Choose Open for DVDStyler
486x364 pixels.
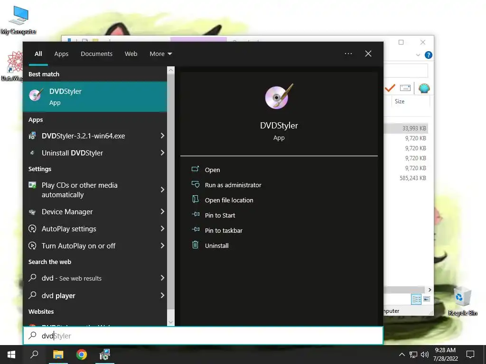pos(212,170)
